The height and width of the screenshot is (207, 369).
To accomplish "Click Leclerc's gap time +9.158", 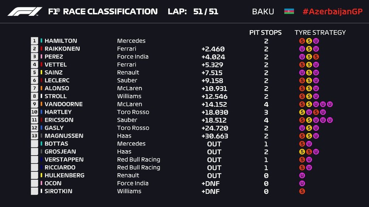I will tap(213, 81).
